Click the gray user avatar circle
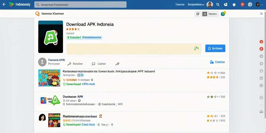 tap(42, 62)
